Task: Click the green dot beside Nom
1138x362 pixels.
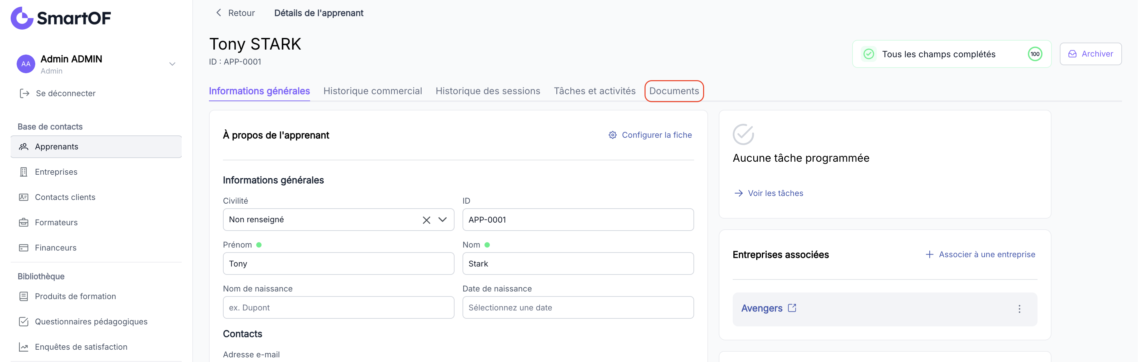Action: [x=487, y=245]
